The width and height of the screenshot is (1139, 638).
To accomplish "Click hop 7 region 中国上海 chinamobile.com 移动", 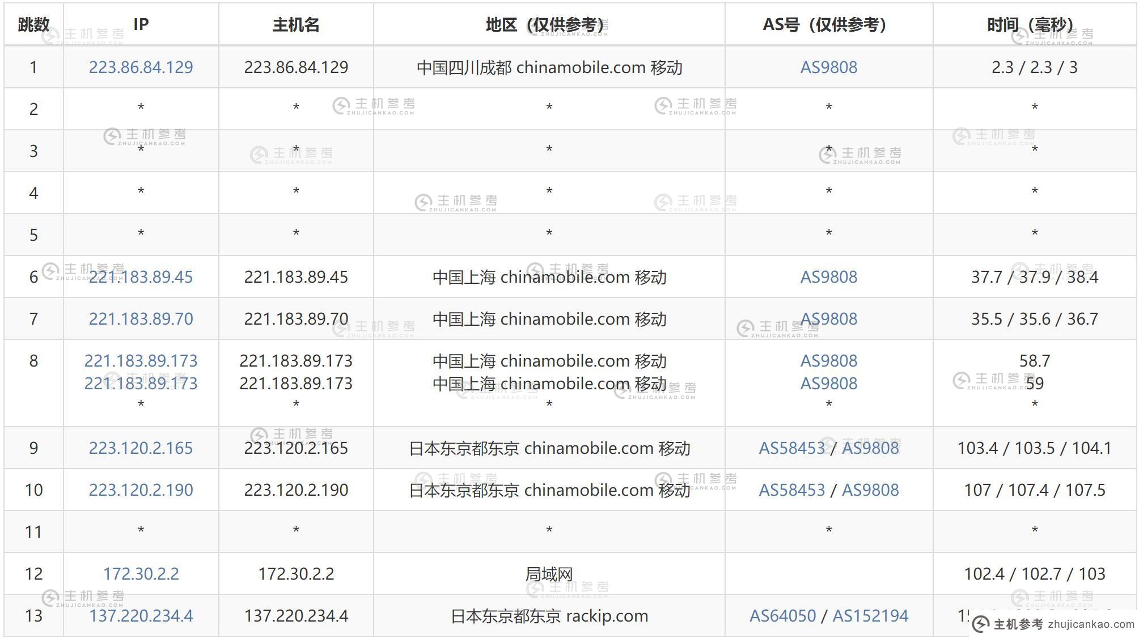I will (549, 320).
